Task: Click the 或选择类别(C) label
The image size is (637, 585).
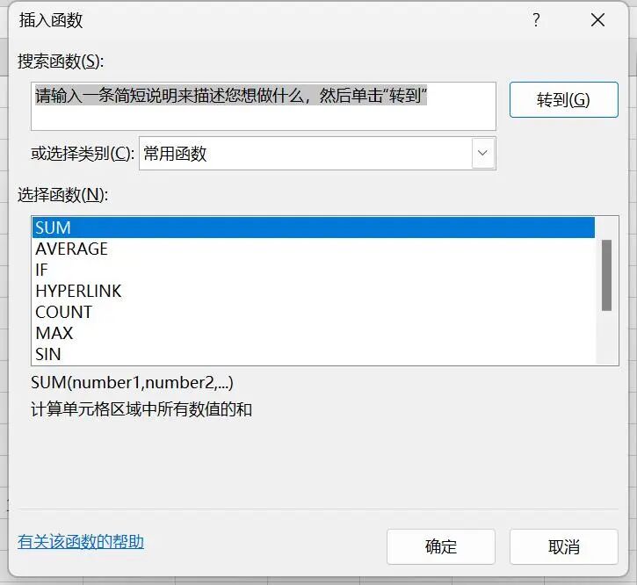Action: click(x=83, y=154)
